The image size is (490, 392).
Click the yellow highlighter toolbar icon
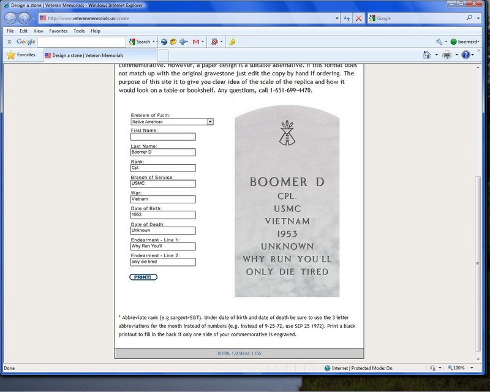point(232,42)
